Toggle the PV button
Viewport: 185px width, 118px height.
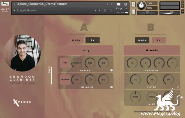[182, 12]
